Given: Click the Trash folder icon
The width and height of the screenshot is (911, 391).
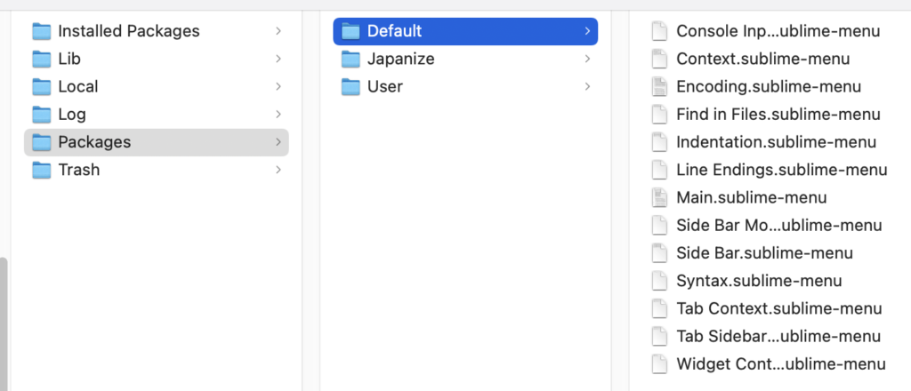Looking at the screenshot, I should [42, 170].
